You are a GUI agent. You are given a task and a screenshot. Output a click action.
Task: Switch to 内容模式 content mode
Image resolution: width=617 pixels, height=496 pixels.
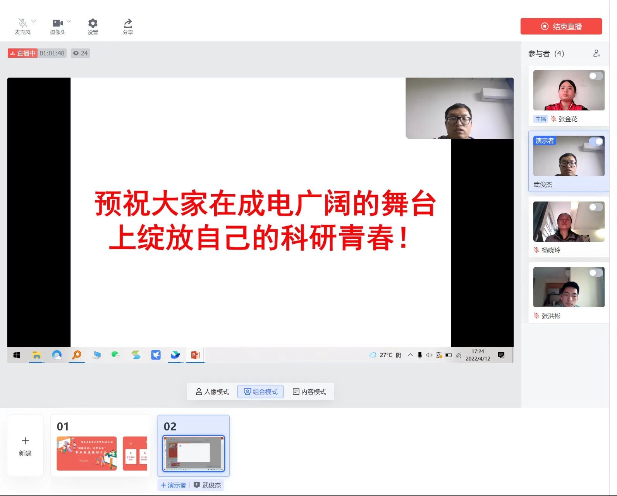pyautogui.click(x=309, y=392)
